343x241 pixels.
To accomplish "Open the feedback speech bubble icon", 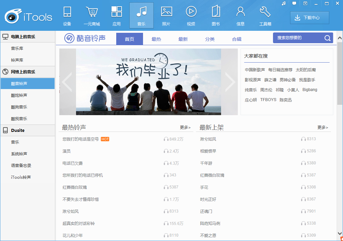I will pos(294,3).
